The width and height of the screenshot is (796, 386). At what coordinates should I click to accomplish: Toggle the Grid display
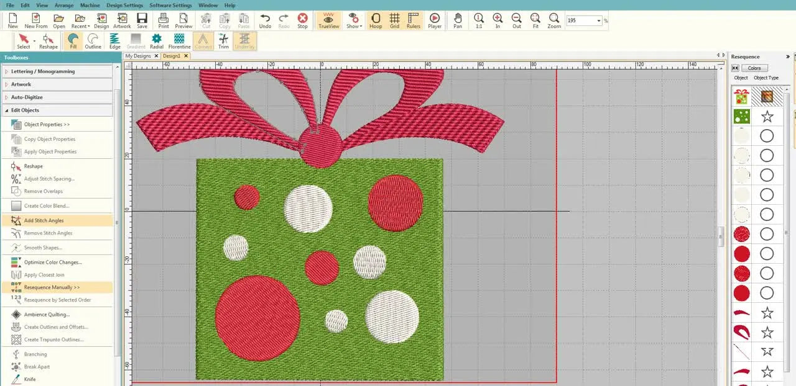[395, 21]
